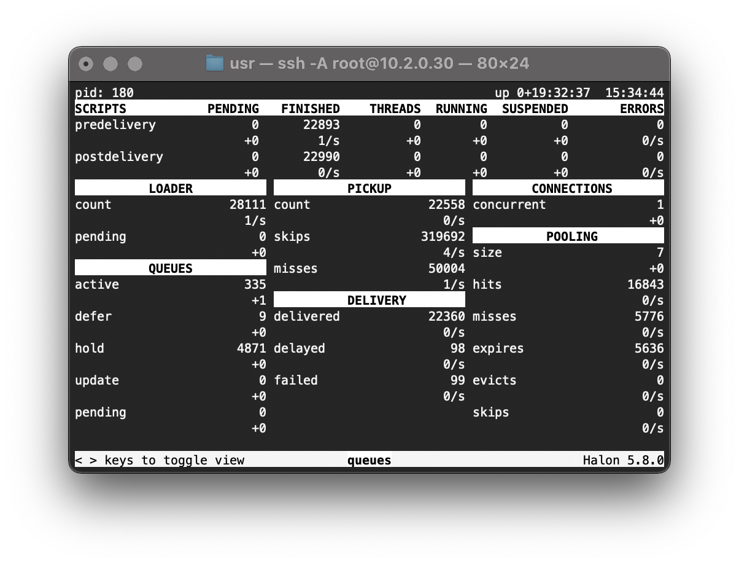This screenshot has height=564, width=739.
Task: Click the rightmost zoom window button
Action: click(135, 64)
